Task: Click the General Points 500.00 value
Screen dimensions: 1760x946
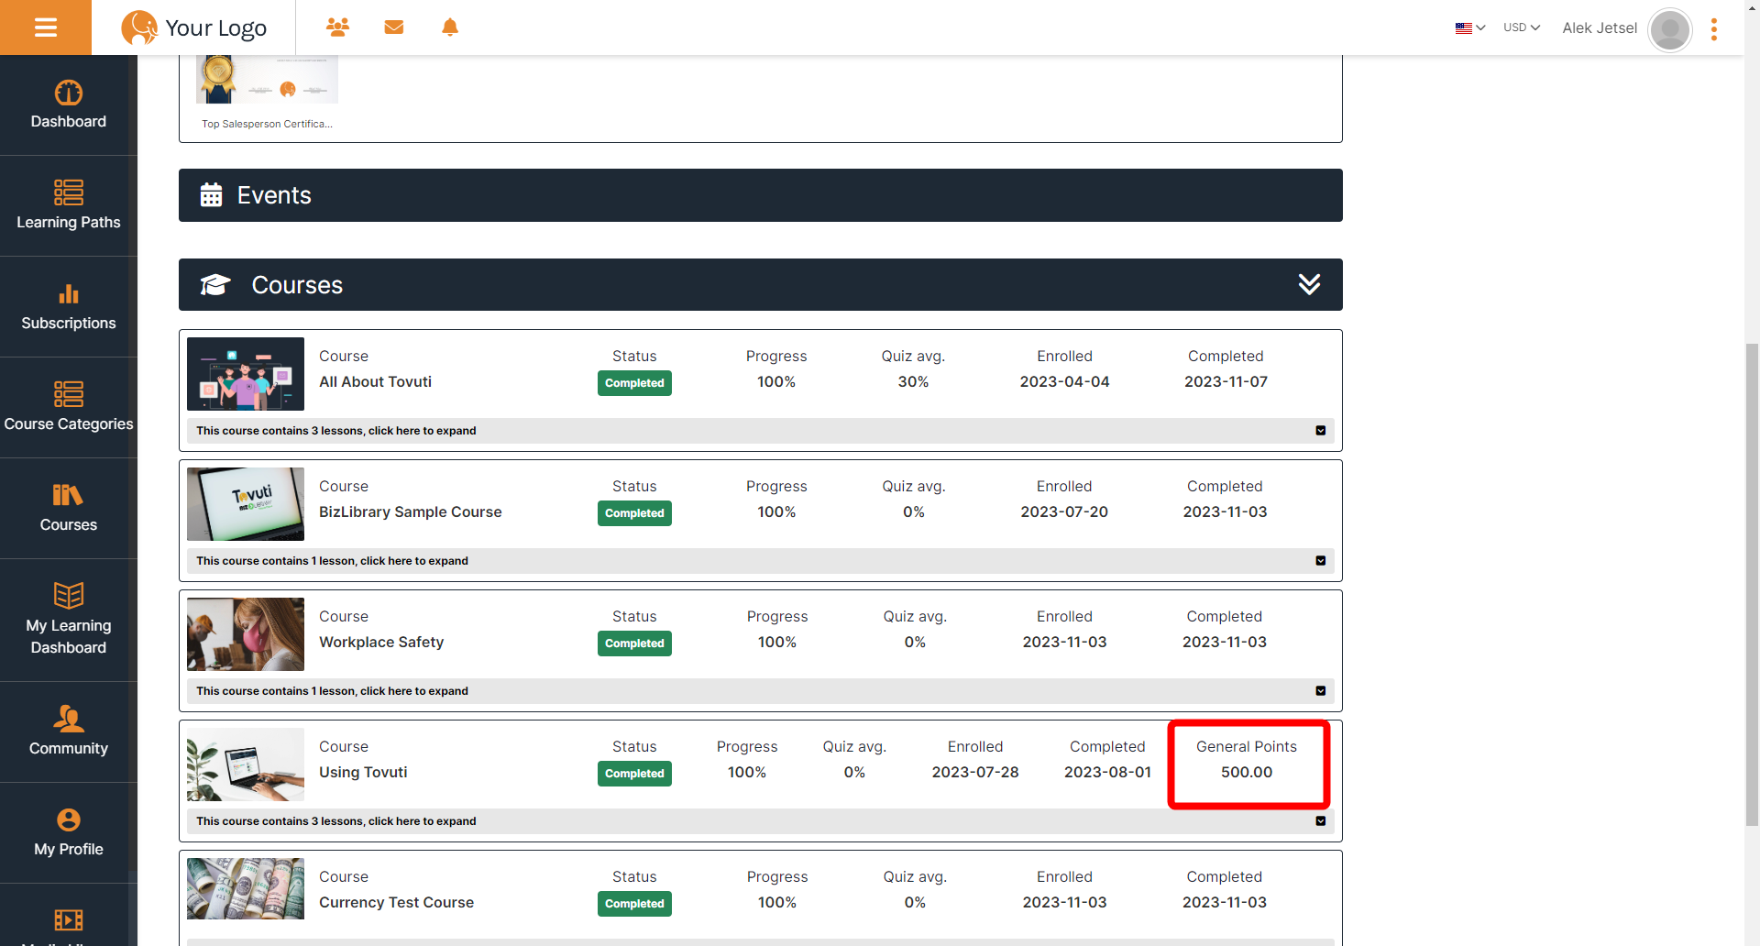Action: (x=1247, y=772)
